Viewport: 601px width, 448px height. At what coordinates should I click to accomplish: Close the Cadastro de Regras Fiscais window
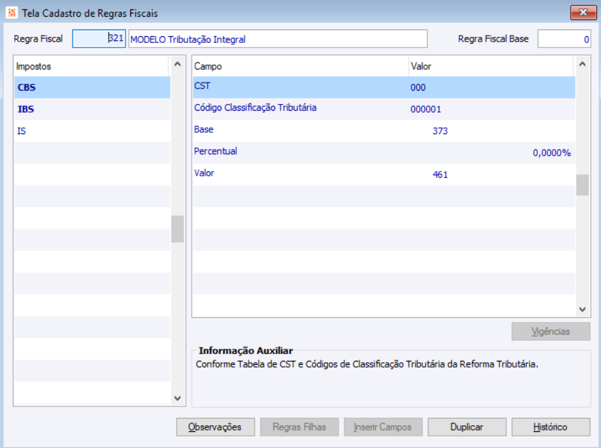pyautogui.click(x=583, y=13)
